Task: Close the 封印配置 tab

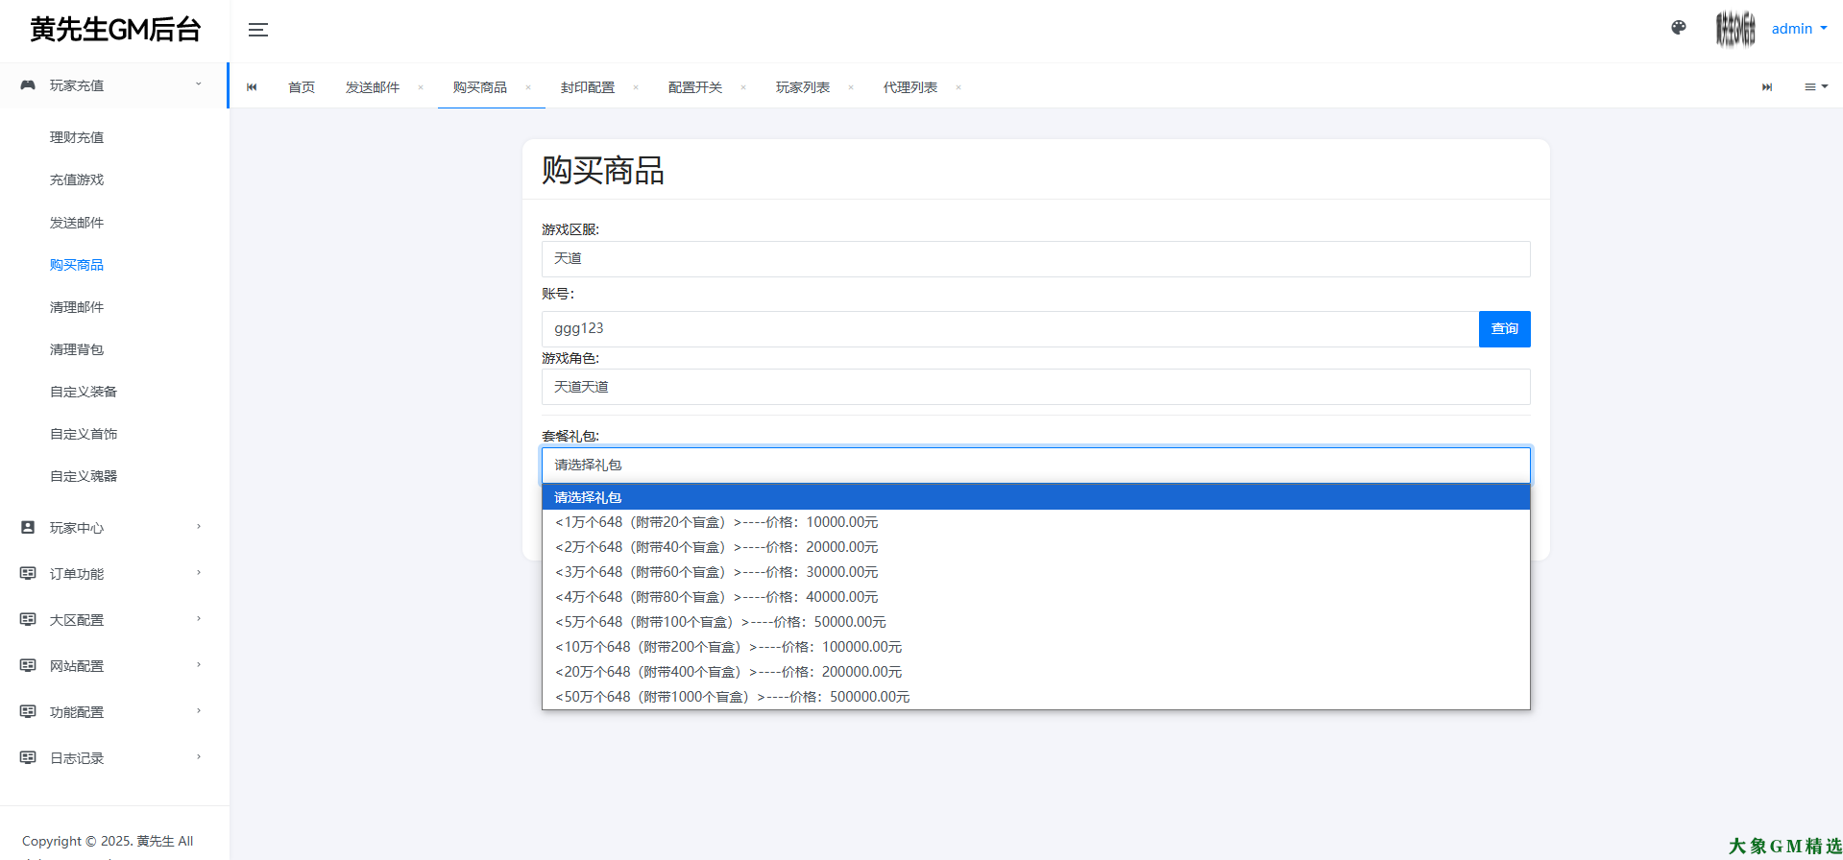Action: 636,87
